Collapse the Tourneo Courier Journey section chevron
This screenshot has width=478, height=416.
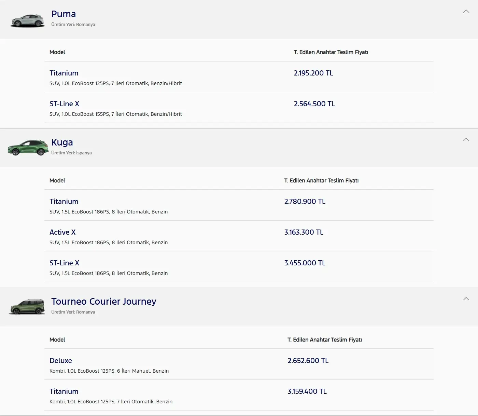466,299
